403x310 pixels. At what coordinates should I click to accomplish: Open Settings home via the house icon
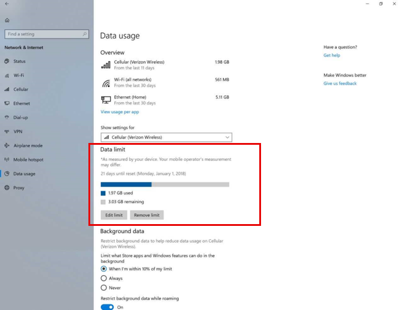(7, 20)
